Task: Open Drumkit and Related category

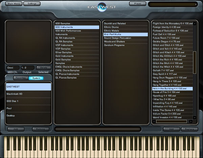Action: (x=126, y=23)
